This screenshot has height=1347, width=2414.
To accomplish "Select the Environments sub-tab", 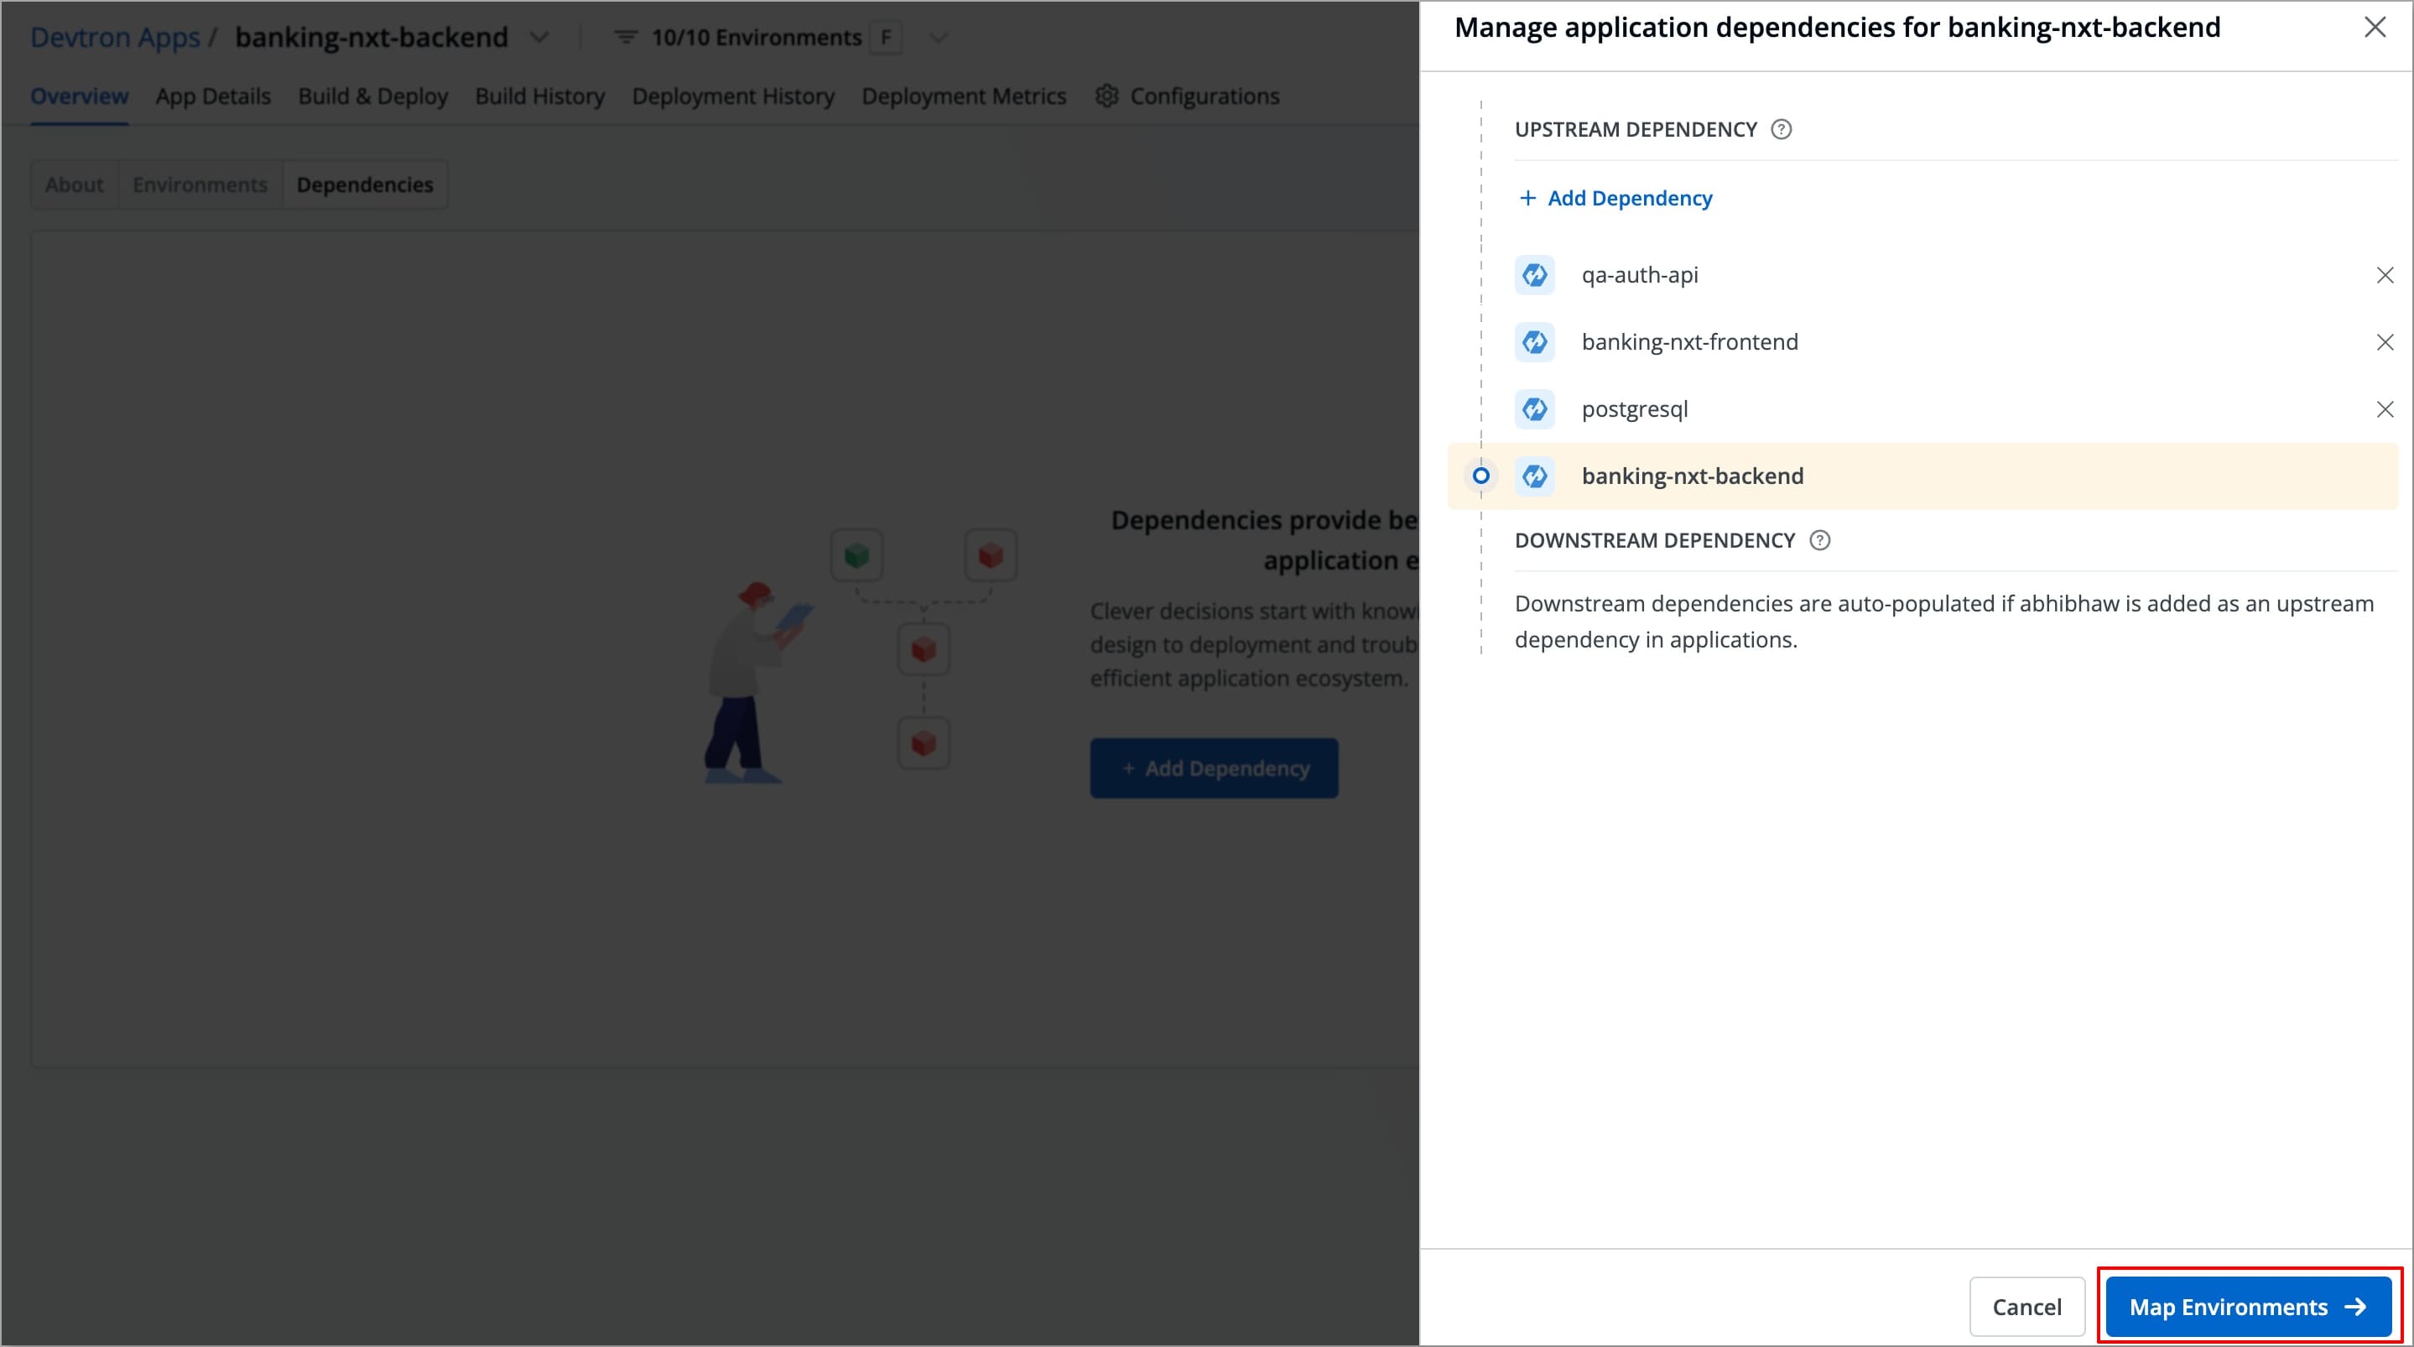I will [x=200, y=185].
